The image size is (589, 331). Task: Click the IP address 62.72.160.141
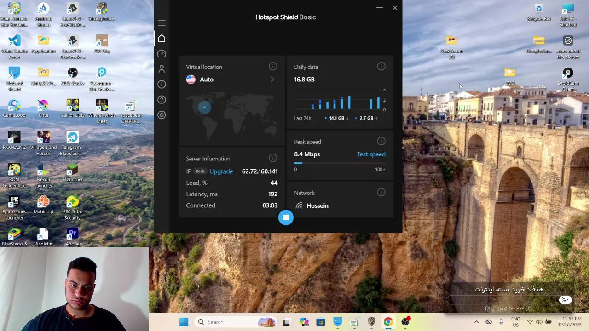(x=260, y=171)
